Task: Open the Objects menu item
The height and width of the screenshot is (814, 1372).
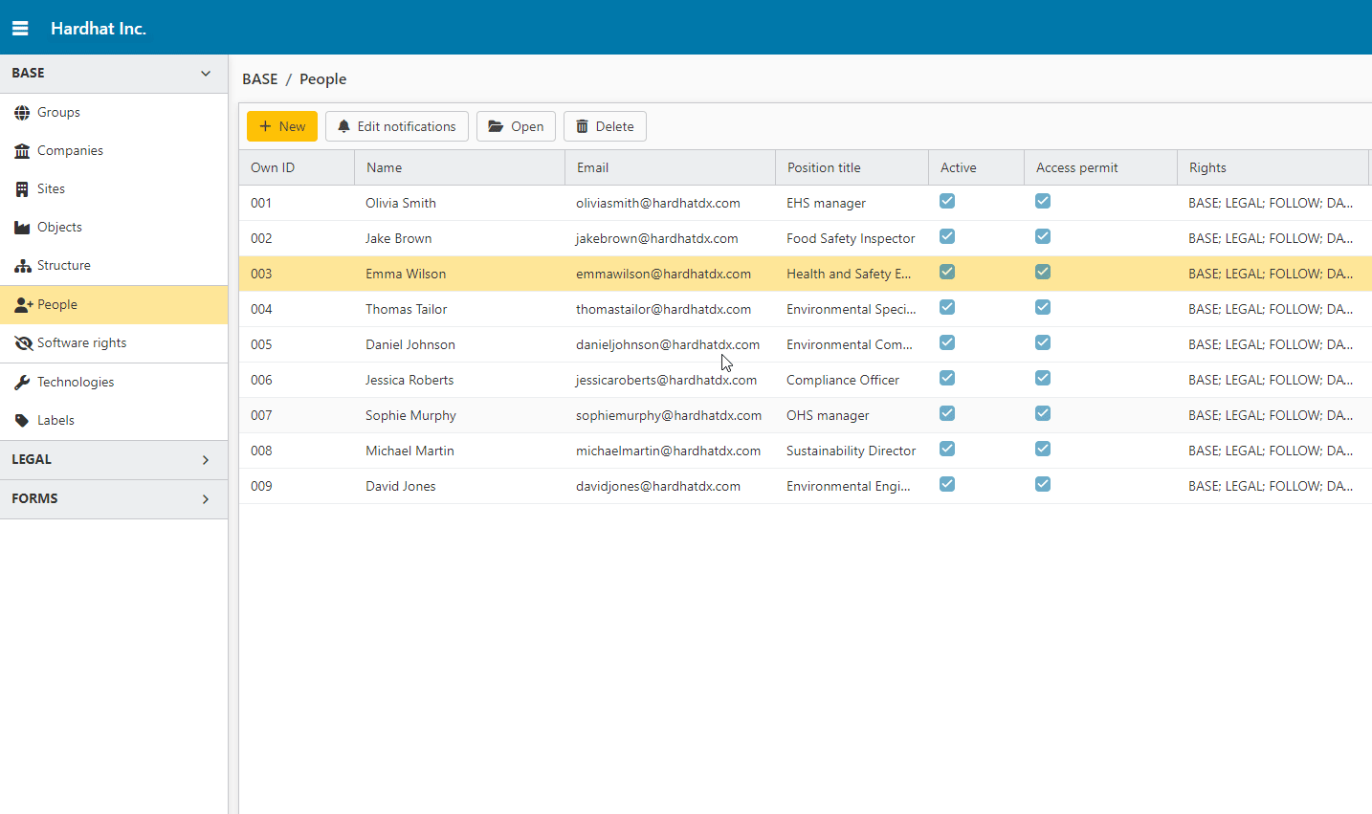Action: (114, 228)
